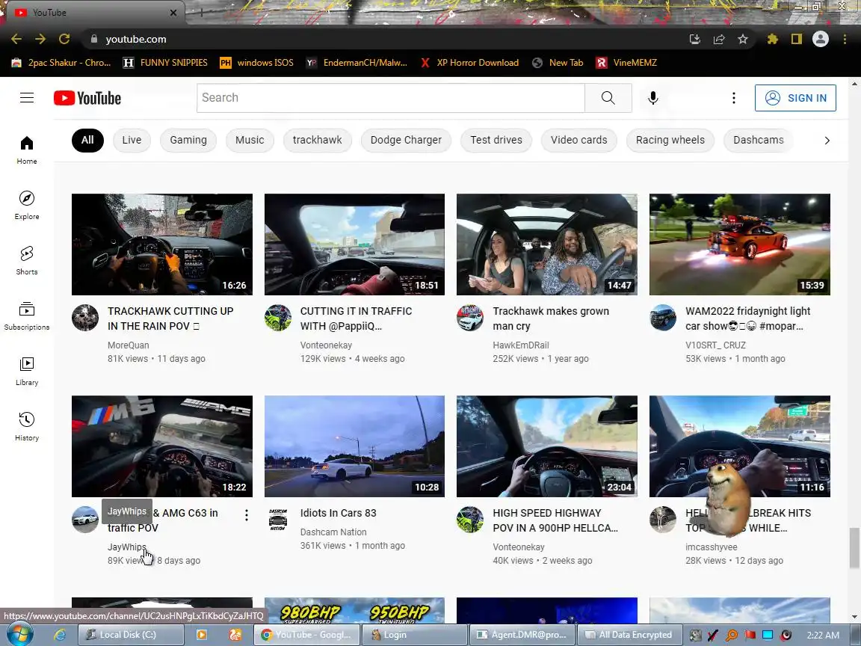Open V10SRT_ CRUZ channel avatar
The height and width of the screenshot is (646, 861).
(x=663, y=318)
